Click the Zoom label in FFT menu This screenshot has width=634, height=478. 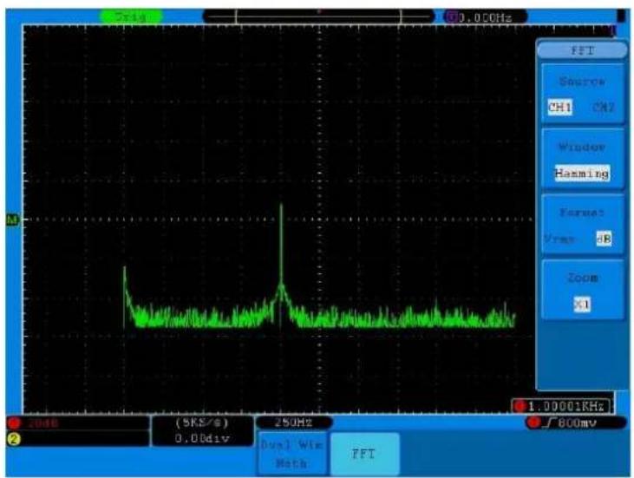tap(583, 278)
